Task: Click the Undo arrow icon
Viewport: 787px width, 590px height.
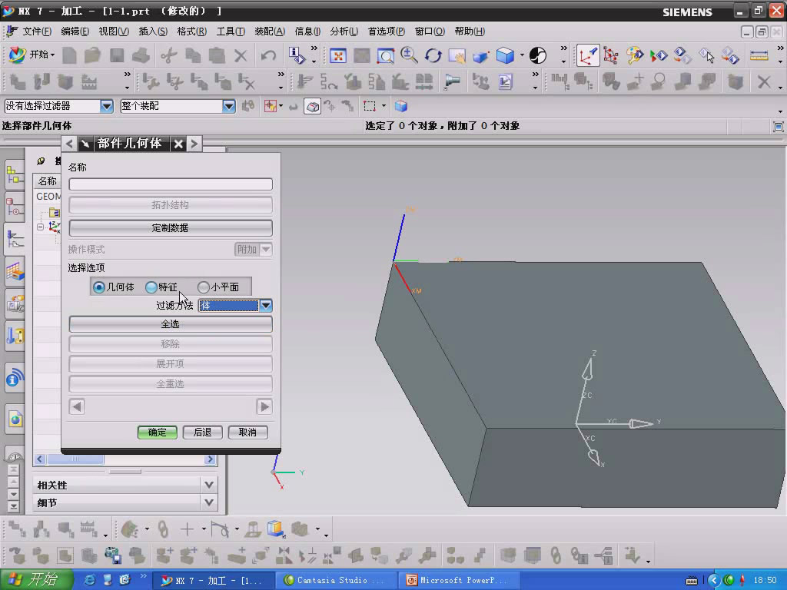Action: pos(268,55)
